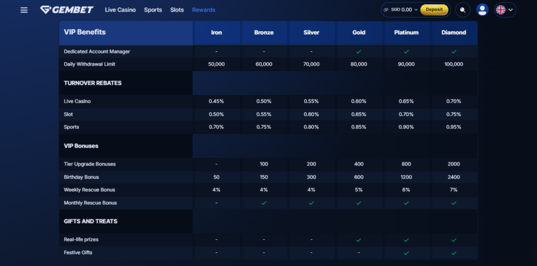Click Bronze tier upgrade bonus 100
This screenshot has height=266, width=537.
[x=264, y=164]
